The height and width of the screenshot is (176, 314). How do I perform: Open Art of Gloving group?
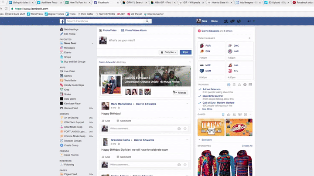[69, 118]
